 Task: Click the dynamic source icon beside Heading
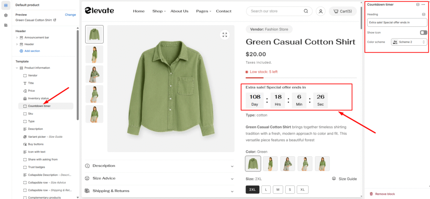point(424,14)
